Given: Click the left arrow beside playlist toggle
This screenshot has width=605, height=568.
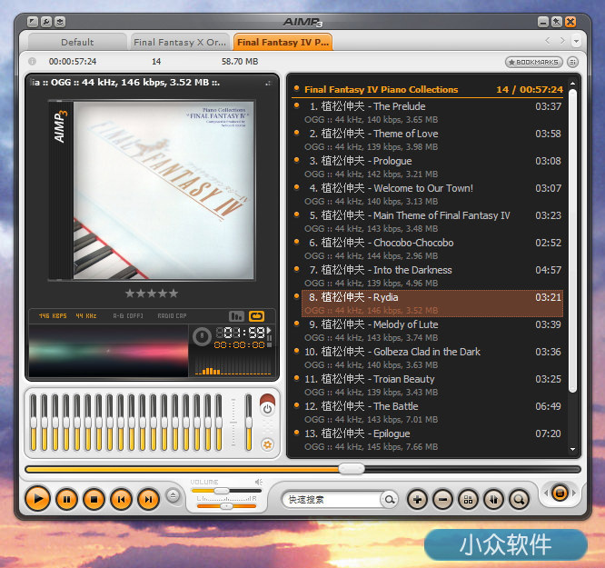Looking at the screenshot, I should (x=546, y=493).
